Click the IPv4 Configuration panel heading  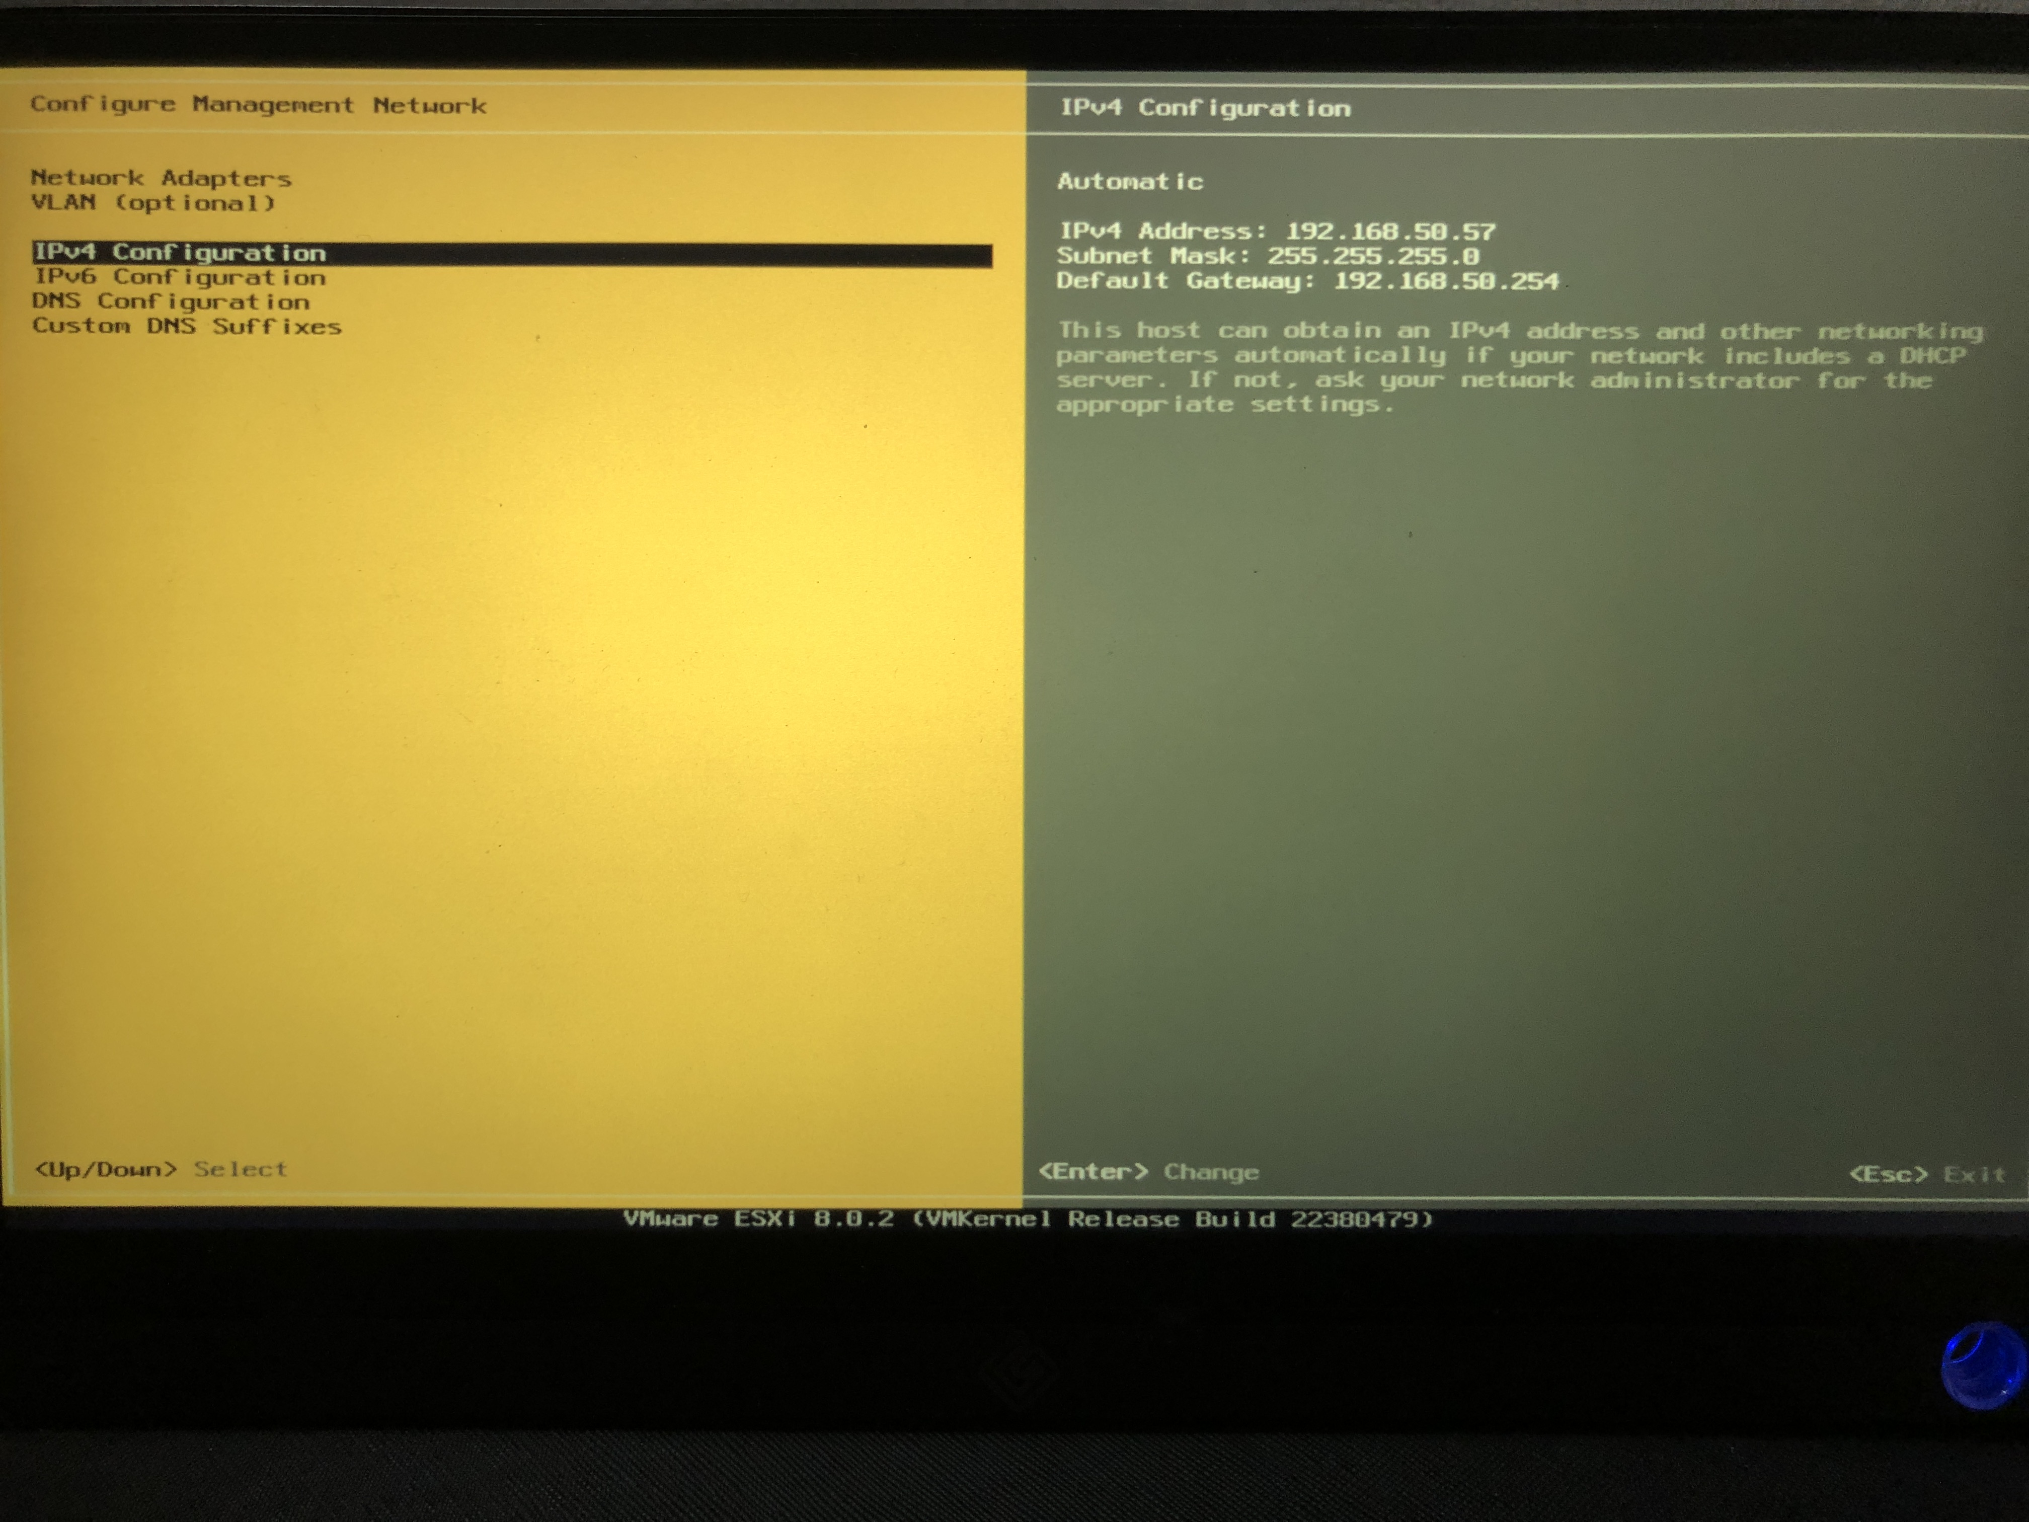point(1205,108)
